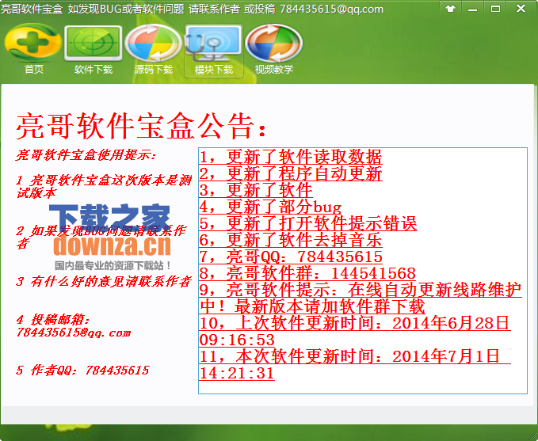The height and width of the screenshot is (441, 538).
Task: Click link 6 更新了软件去掉音乐
Action: (x=290, y=240)
